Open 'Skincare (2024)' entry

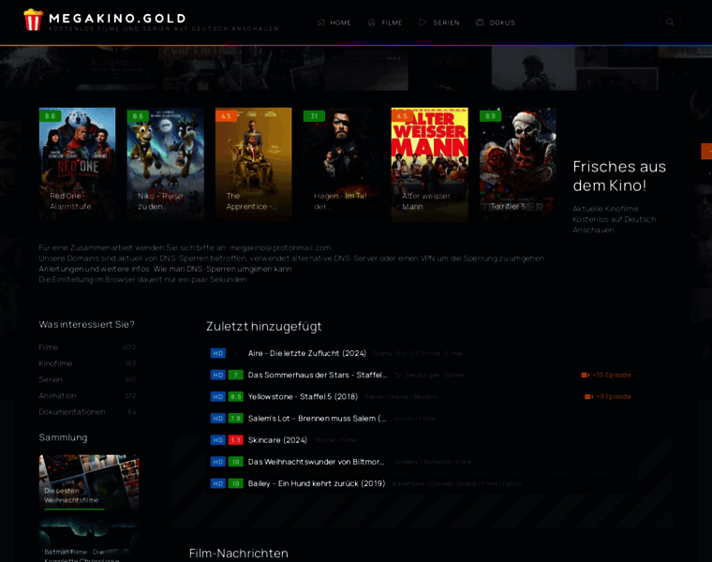(x=277, y=440)
